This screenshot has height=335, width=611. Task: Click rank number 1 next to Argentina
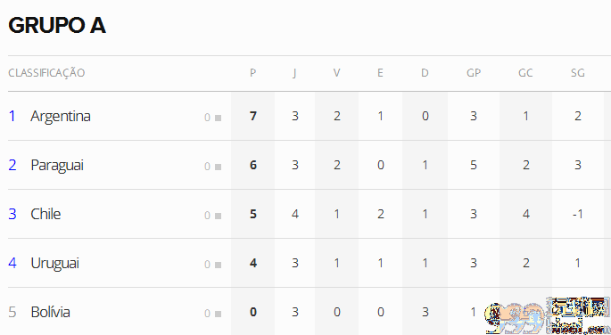(x=12, y=116)
